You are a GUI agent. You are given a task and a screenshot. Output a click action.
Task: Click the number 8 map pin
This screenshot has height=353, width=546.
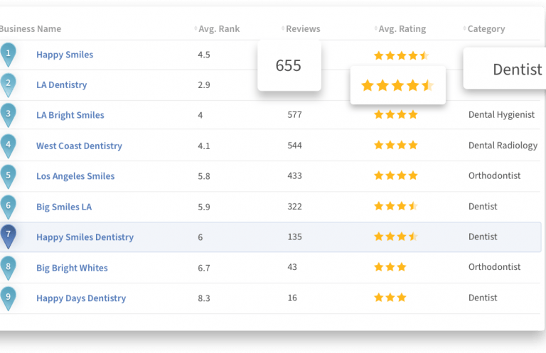coord(8,268)
